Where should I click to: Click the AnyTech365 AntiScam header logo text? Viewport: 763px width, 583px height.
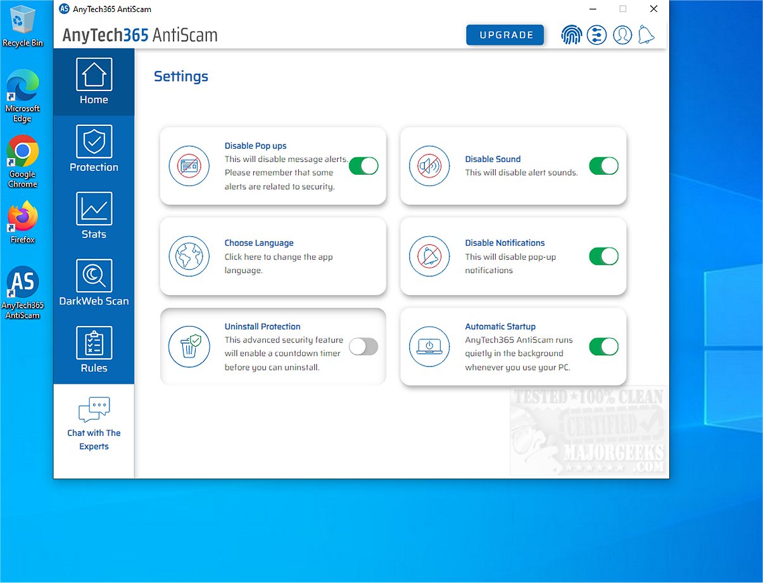(140, 35)
